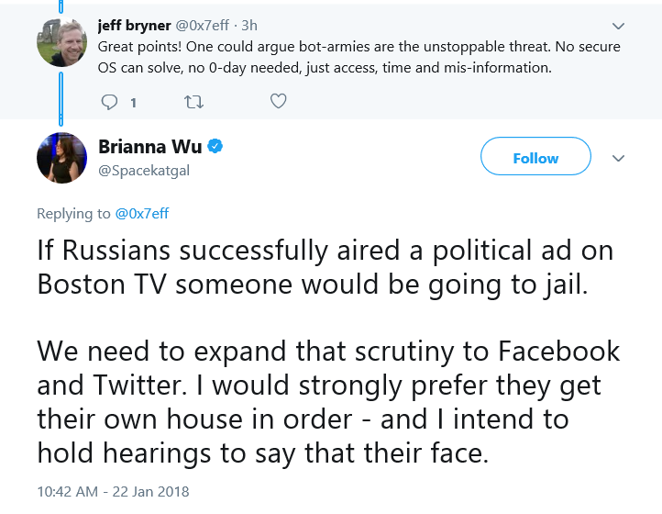Open the Brianna Wu display name
Image resolution: width=662 pixels, height=514 pixels.
coord(149,147)
